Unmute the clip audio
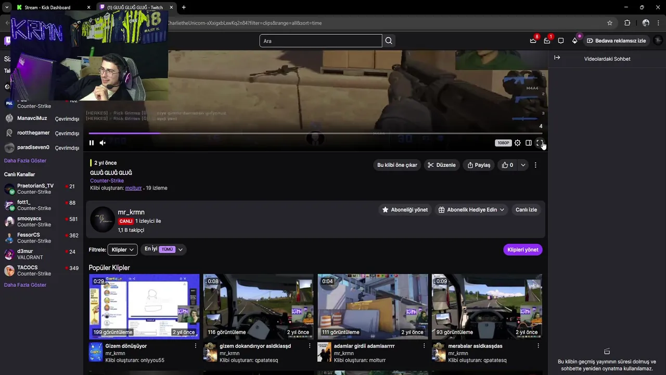The image size is (666, 375). click(x=103, y=143)
